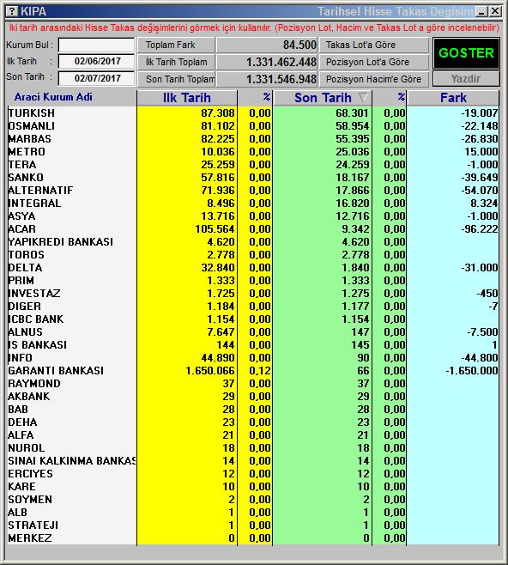Select the IS BANKASI row
The image size is (508, 565).
coord(253,345)
